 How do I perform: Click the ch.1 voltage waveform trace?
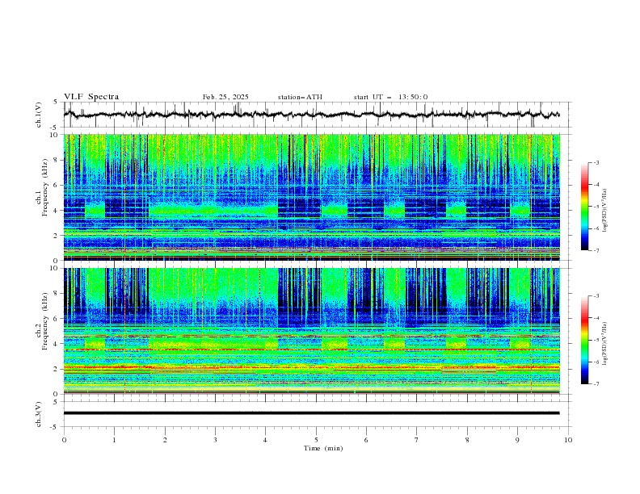[311, 115]
